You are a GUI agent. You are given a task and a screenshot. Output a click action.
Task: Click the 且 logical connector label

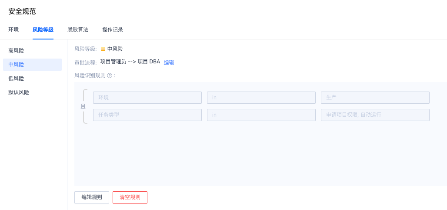(x=83, y=106)
